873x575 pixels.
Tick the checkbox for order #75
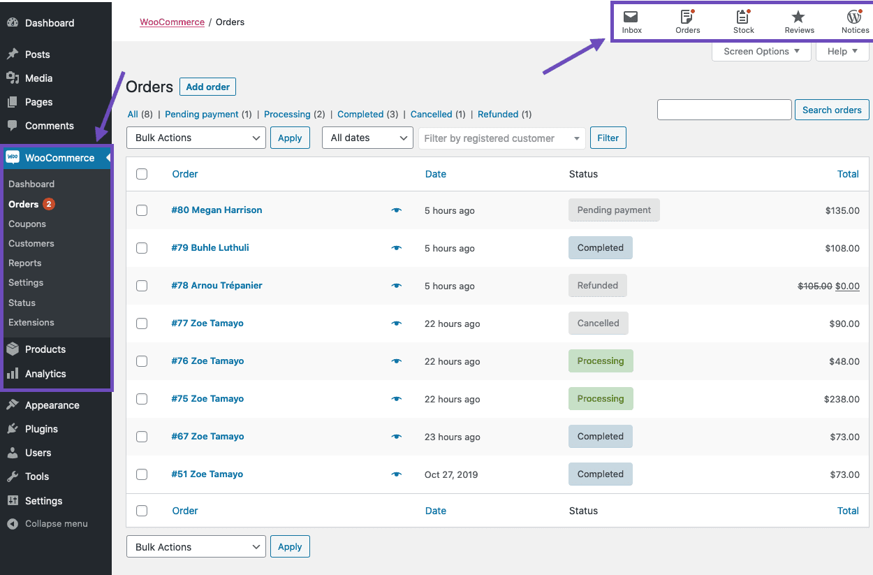[x=142, y=399]
